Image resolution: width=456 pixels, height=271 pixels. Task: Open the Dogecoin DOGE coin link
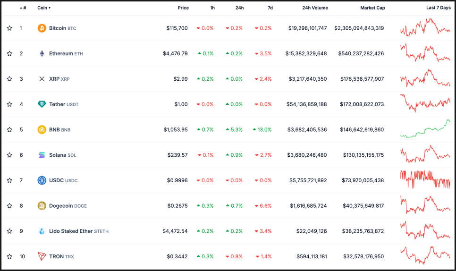[x=68, y=205]
